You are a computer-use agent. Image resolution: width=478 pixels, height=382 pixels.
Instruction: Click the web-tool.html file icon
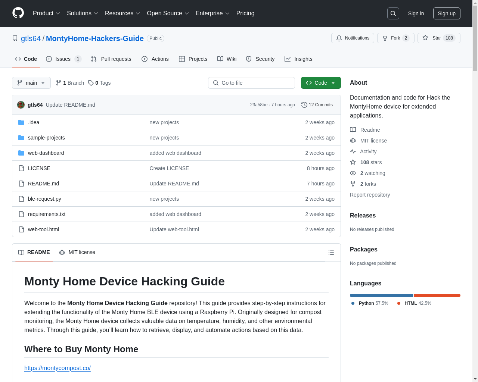(x=21, y=229)
